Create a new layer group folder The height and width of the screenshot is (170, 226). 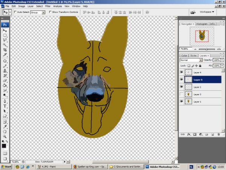(x=206, y=134)
